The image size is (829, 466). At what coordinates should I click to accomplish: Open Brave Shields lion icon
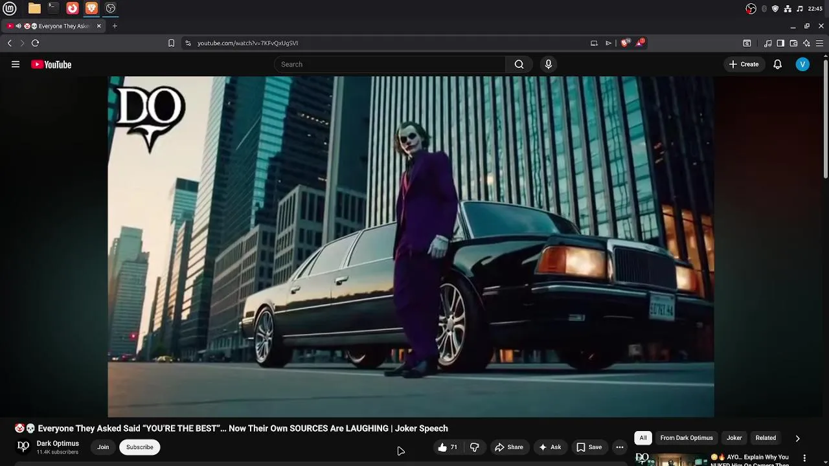(x=625, y=43)
